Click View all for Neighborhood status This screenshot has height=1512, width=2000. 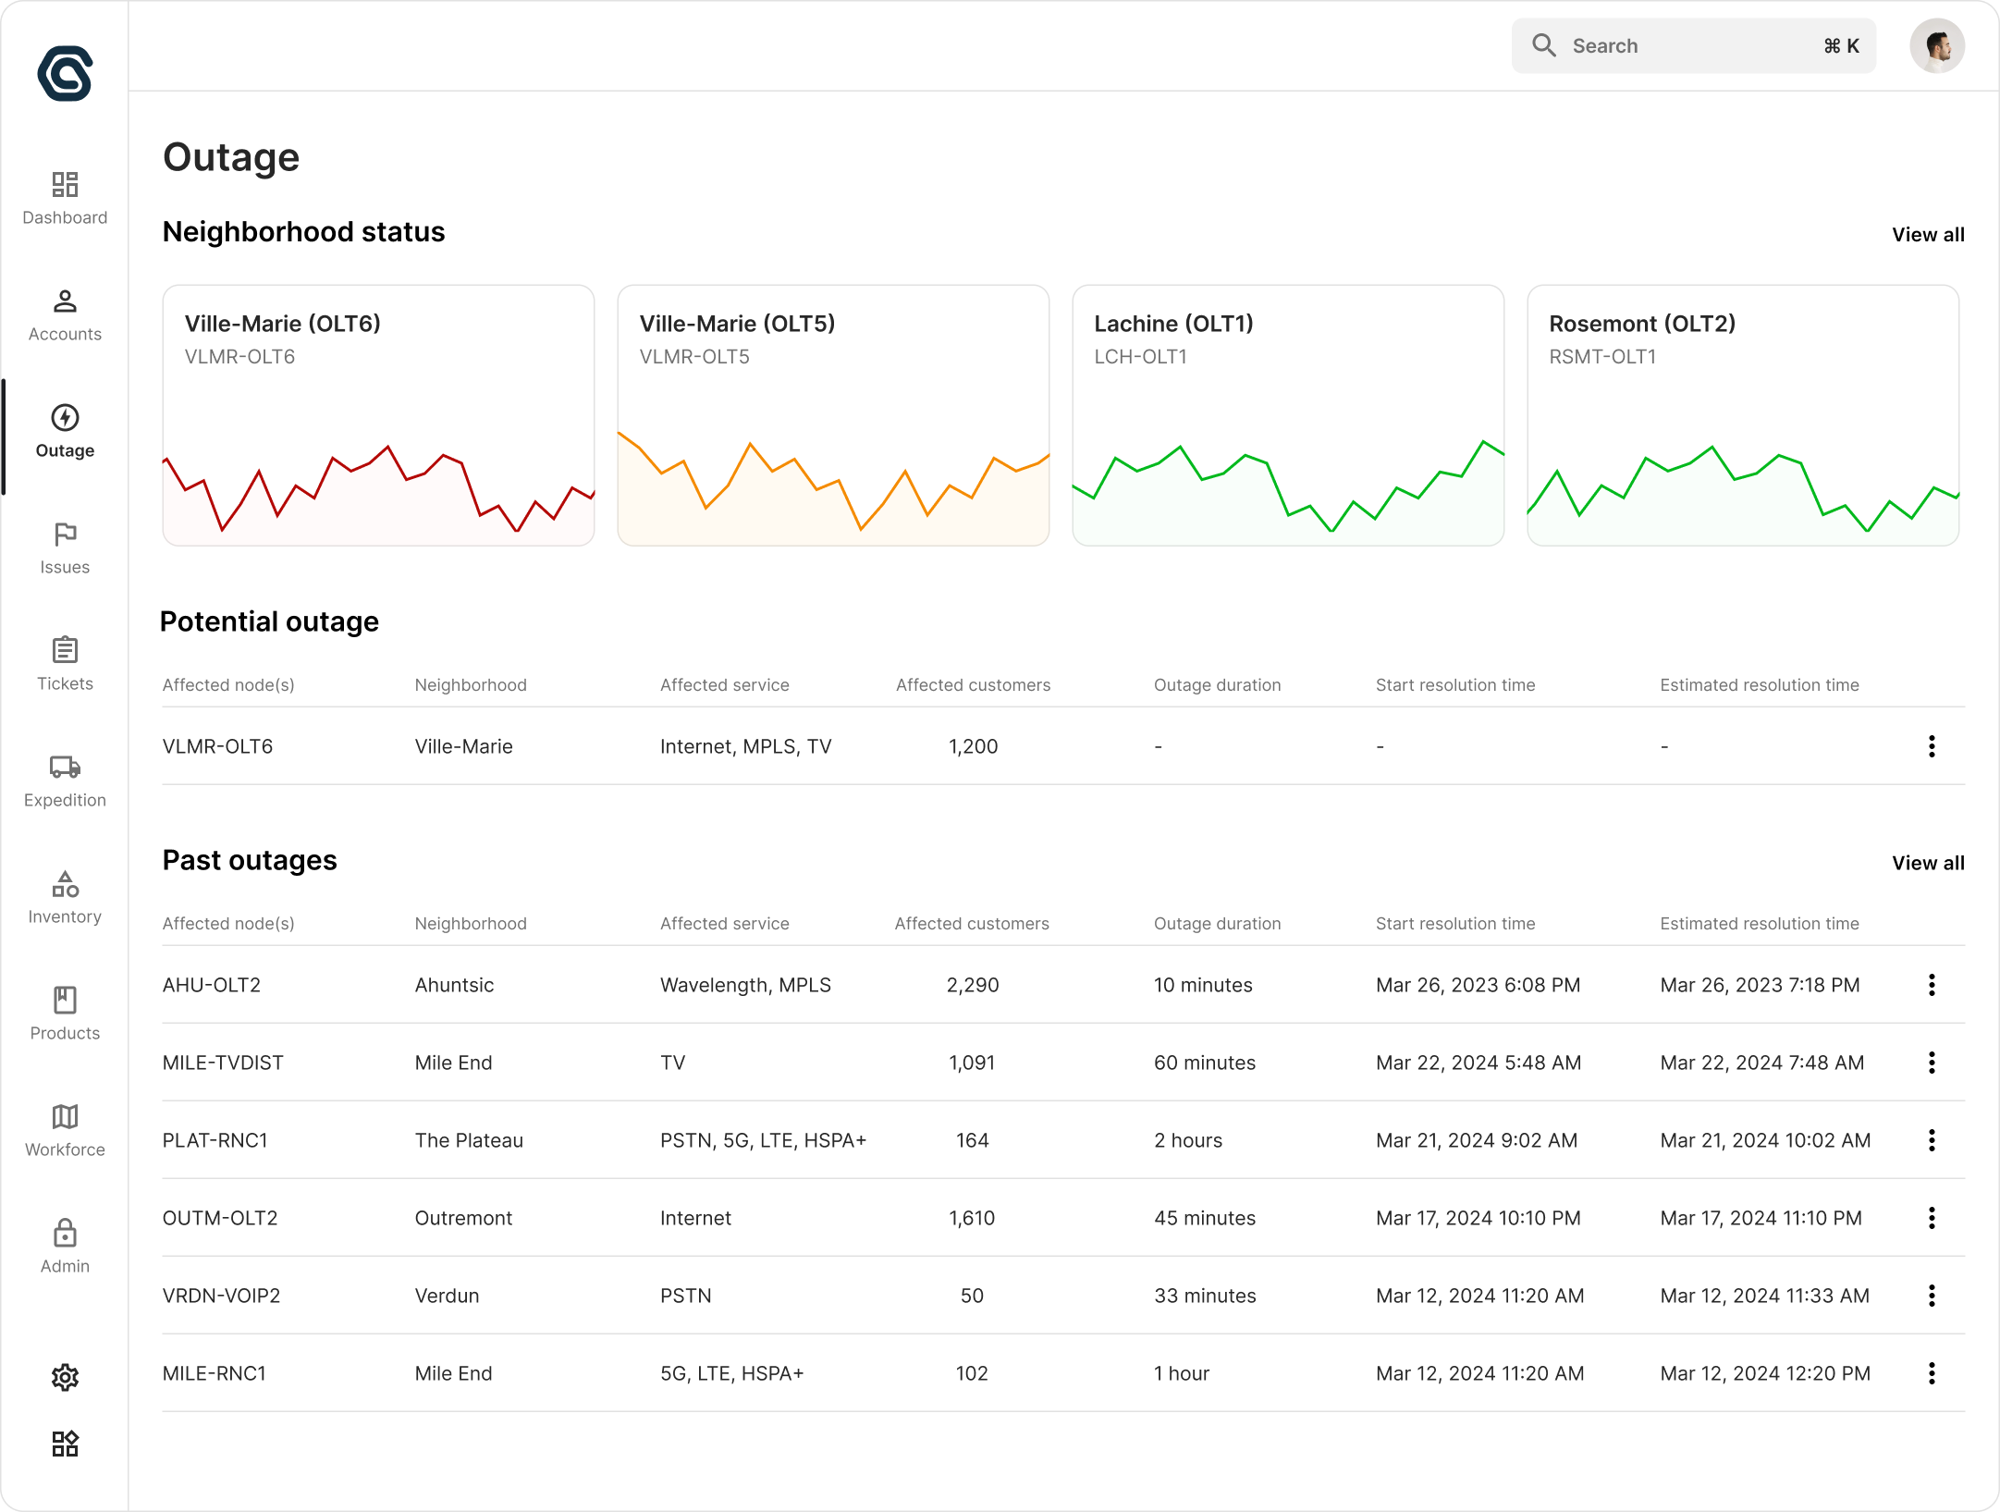pyautogui.click(x=1928, y=235)
